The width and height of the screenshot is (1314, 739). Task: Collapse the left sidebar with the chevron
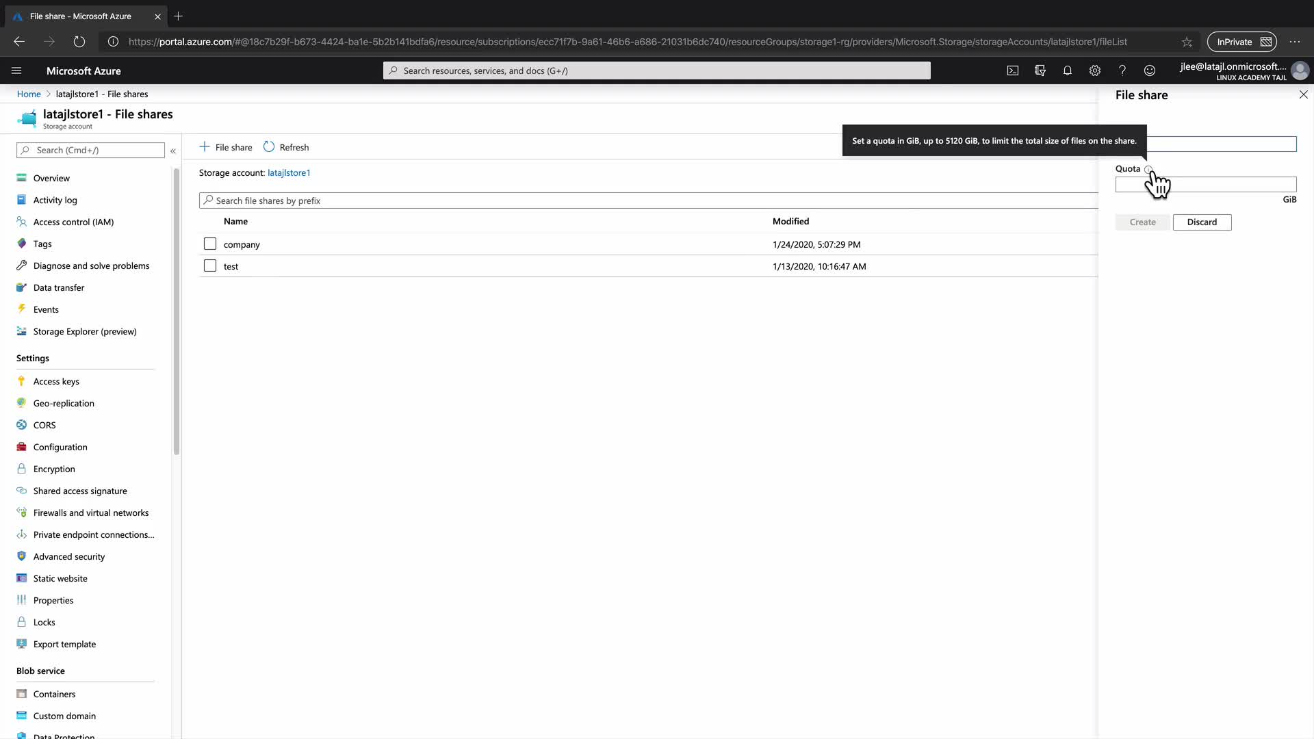[173, 151]
